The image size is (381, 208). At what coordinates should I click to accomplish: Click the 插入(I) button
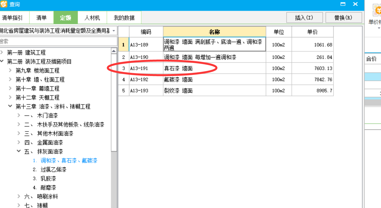[304, 18]
